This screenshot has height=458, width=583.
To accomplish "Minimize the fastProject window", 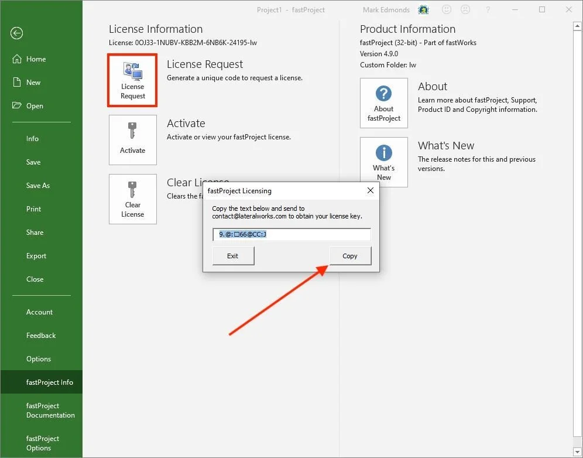I will point(515,10).
